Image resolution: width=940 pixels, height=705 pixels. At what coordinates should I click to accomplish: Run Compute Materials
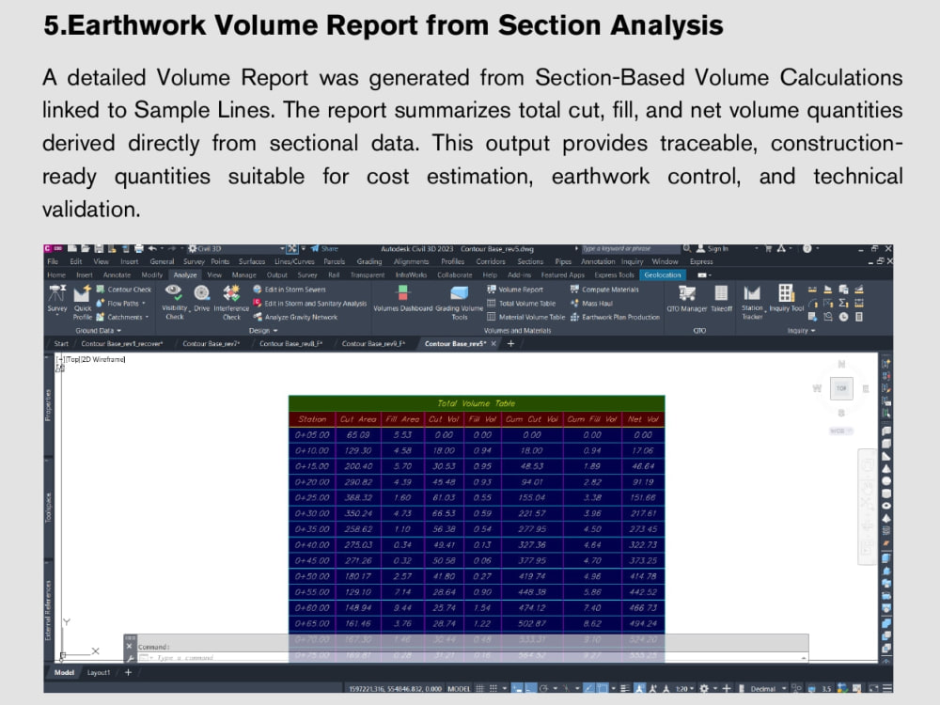click(x=604, y=290)
